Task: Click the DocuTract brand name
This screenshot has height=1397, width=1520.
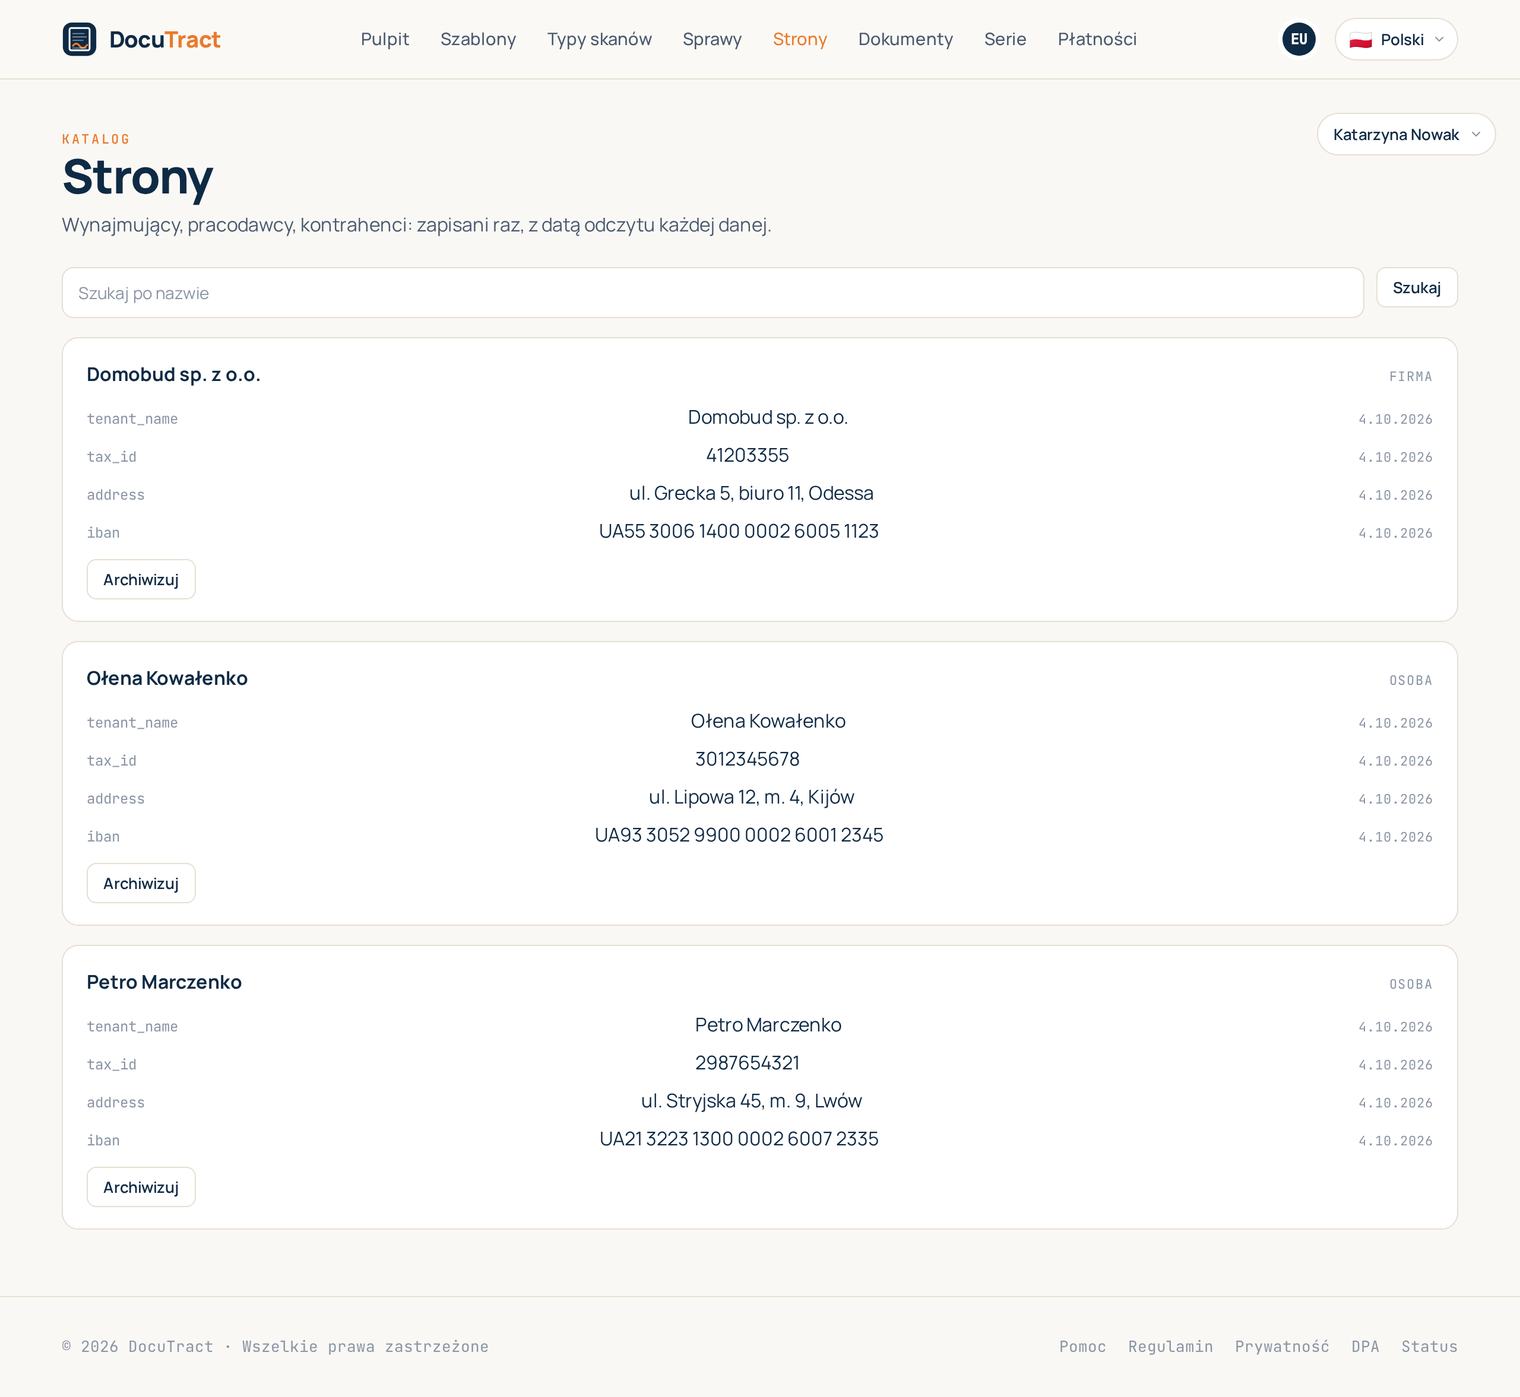Action: pyautogui.click(x=165, y=39)
